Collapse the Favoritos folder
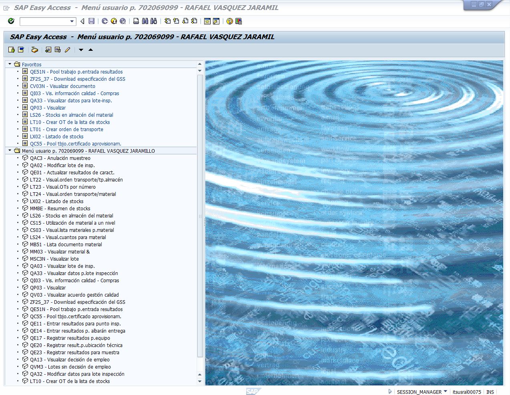The height and width of the screenshot is (395, 510). 10,64
